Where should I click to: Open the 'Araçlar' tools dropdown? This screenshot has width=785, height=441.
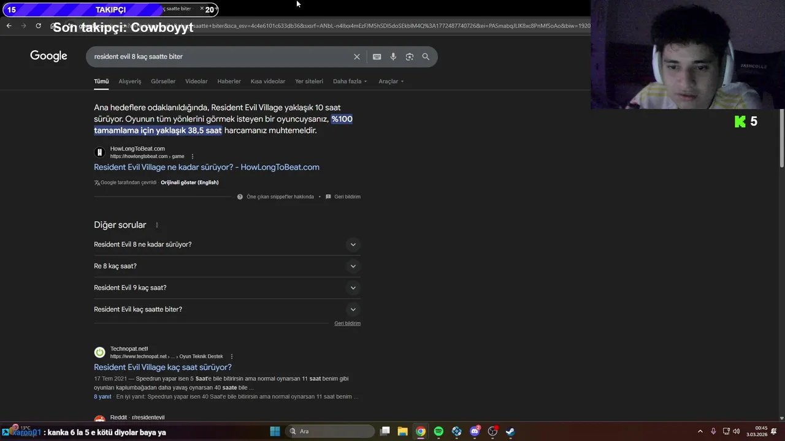point(391,81)
